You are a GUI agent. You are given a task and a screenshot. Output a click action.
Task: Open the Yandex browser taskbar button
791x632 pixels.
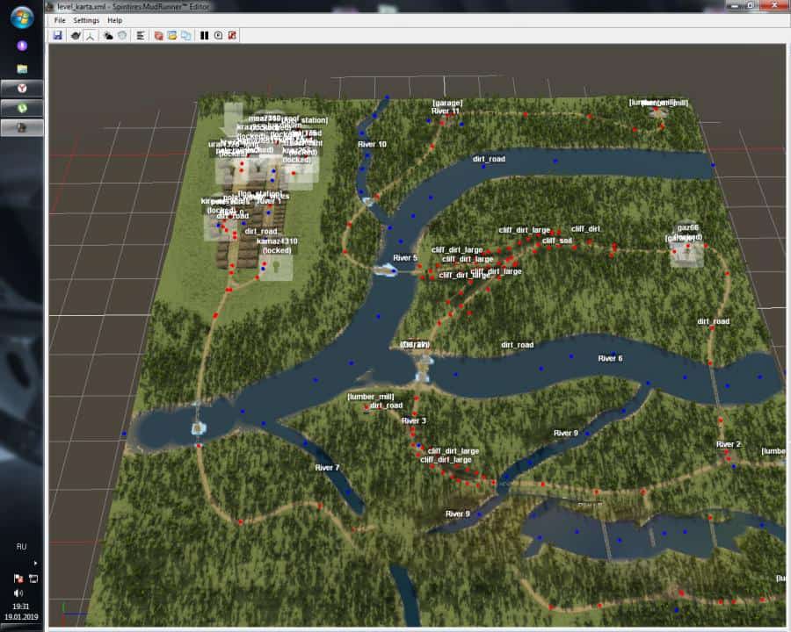[x=22, y=88]
